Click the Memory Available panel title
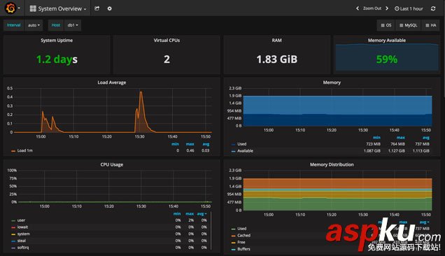 click(x=386, y=41)
